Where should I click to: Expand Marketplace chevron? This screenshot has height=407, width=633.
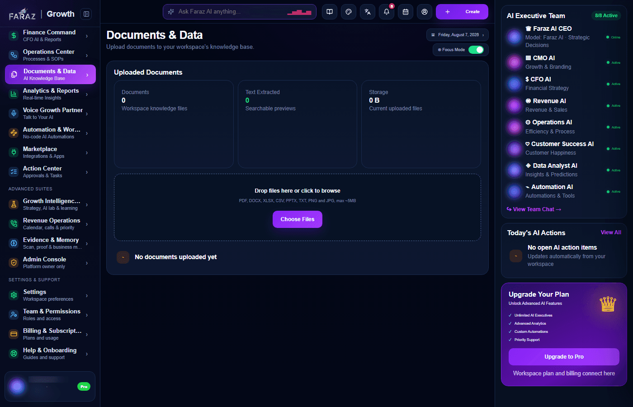coord(87,152)
